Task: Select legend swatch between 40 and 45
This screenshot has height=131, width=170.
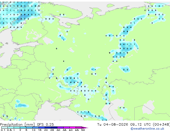Action: pyautogui.click(x=73, y=128)
